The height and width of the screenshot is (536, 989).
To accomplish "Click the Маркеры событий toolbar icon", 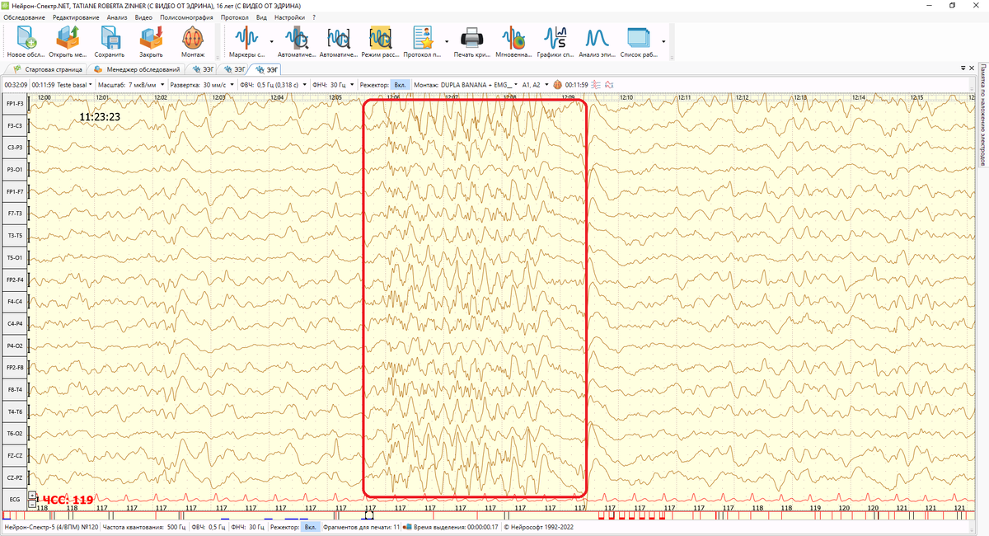I will (248, 41).
